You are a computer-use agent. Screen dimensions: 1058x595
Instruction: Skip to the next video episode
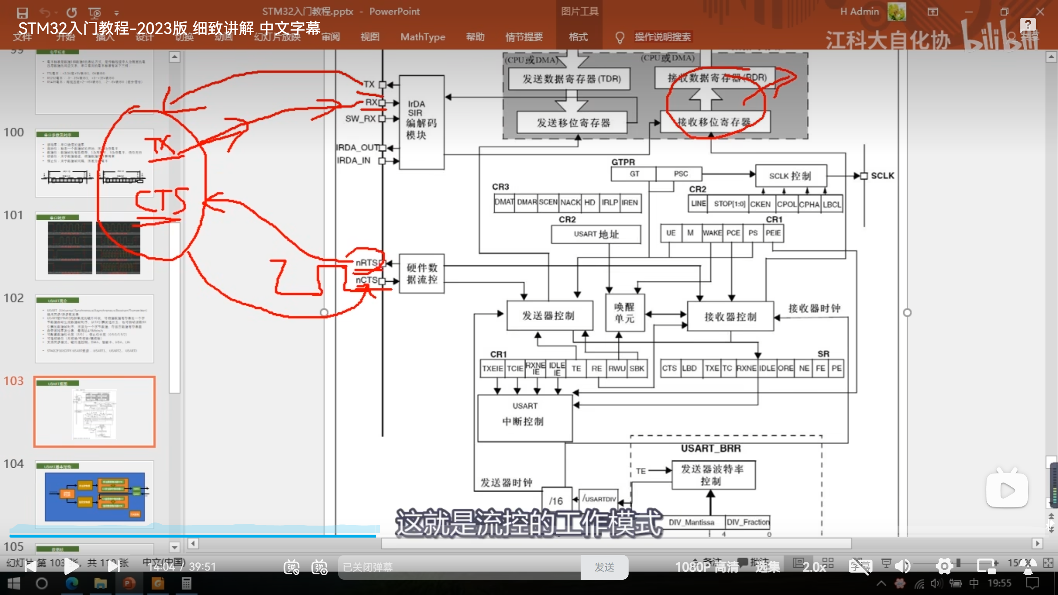[114, 566]
